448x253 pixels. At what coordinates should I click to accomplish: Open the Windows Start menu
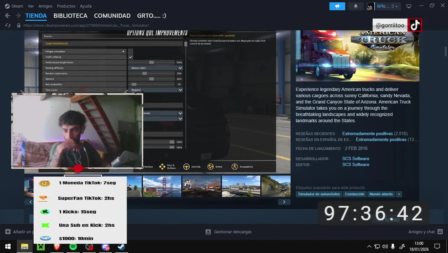coord(8,247)
